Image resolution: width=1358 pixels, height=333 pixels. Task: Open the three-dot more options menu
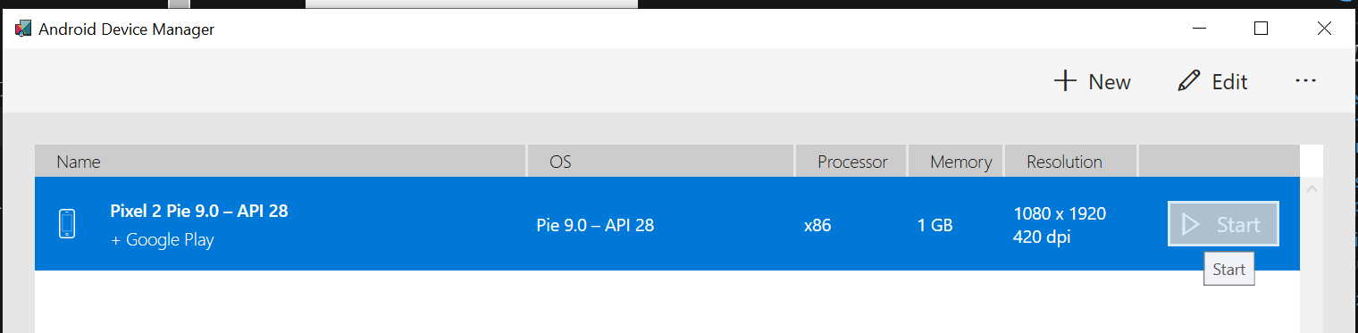coord(1305,81)
